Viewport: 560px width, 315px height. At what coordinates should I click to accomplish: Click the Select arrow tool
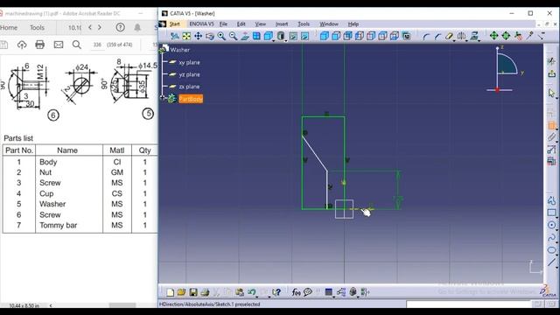[x=551, y=93]
